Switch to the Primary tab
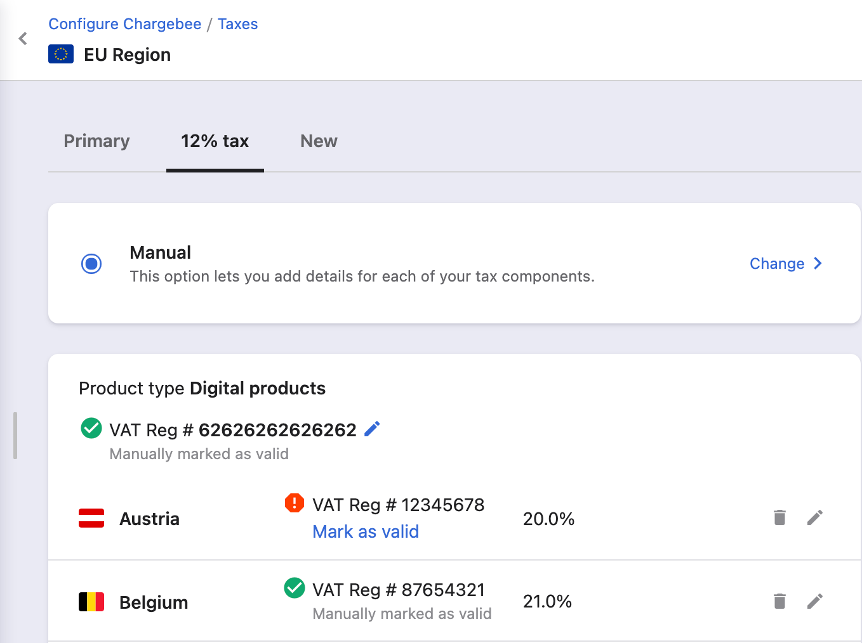 coord(96,141)
